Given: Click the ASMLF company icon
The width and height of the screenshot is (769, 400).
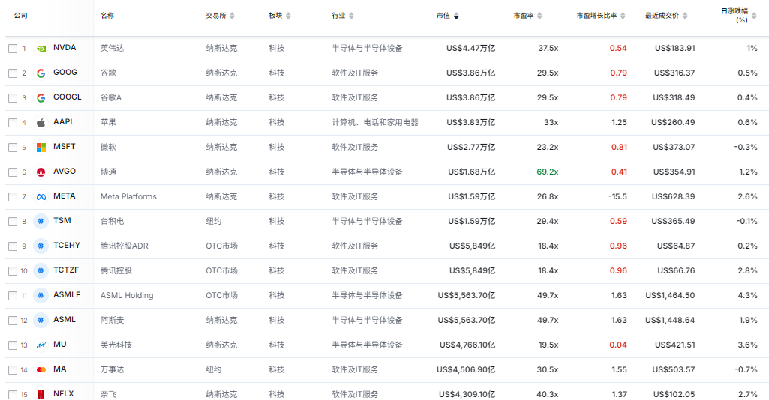Looking at the screenshot, I should [41, 295].
